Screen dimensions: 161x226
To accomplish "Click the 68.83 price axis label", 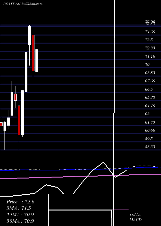I will pos(150,73).
